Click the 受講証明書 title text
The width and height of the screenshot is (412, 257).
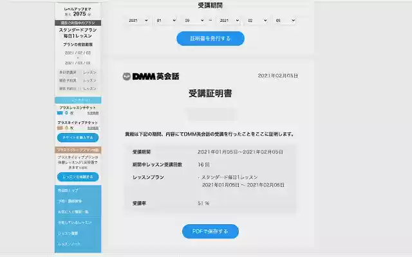tap(211, 93)
